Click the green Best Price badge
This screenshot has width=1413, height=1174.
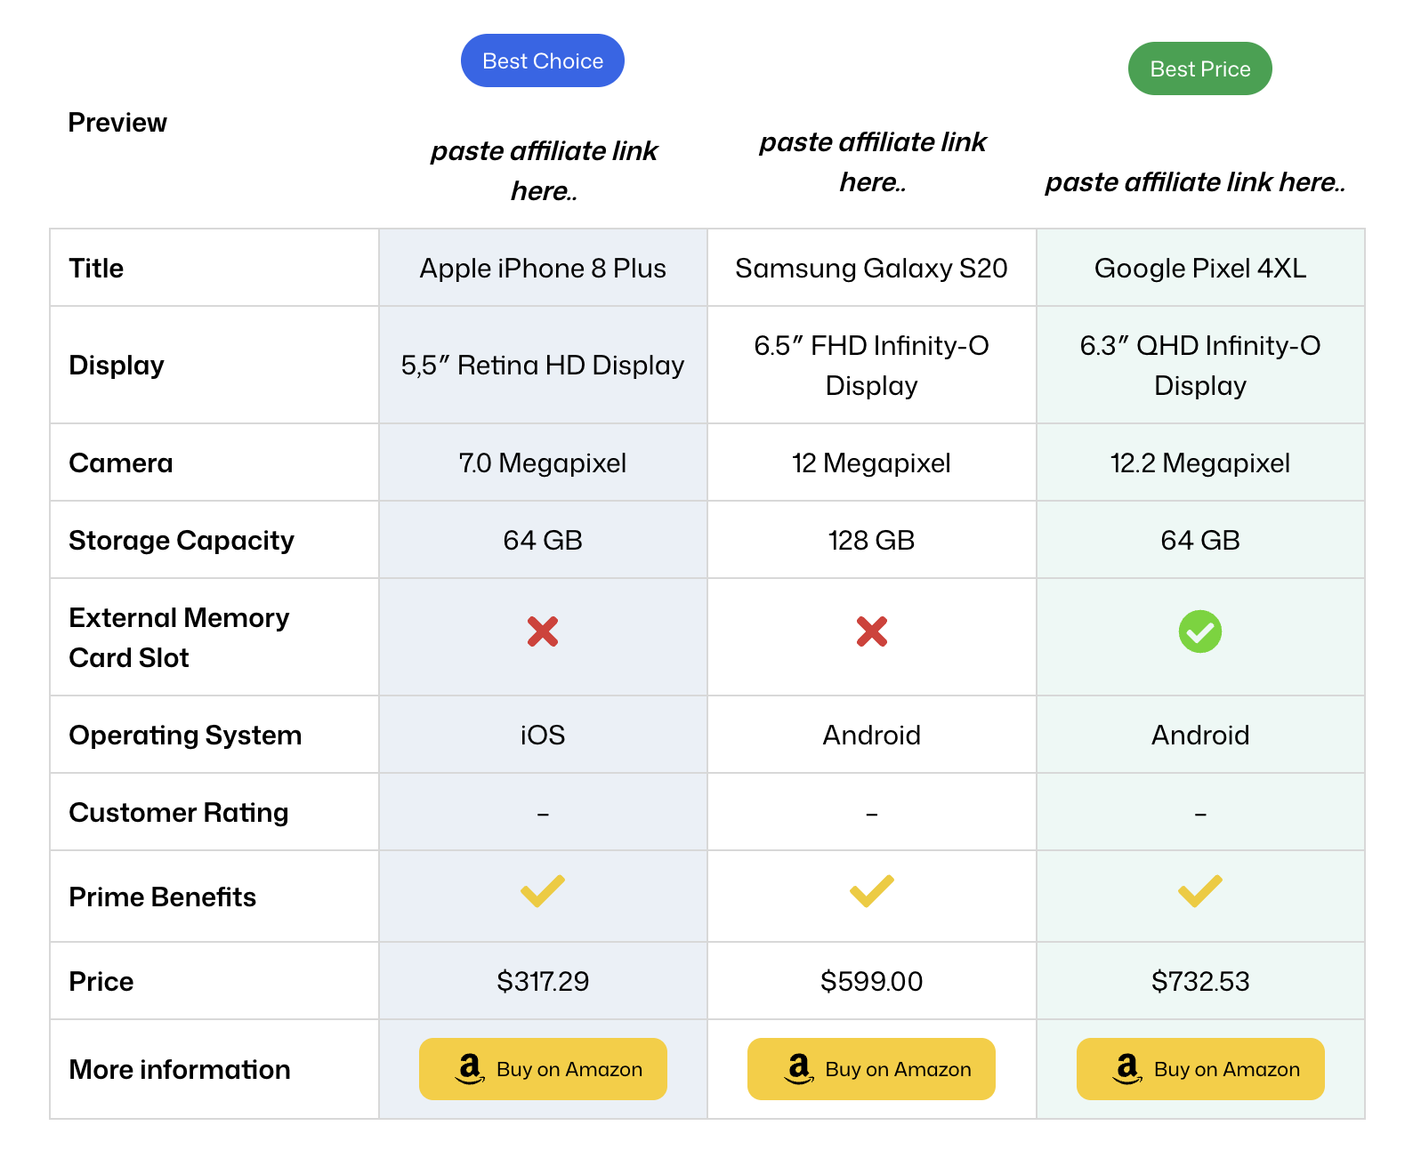(x=1200, y=68)
